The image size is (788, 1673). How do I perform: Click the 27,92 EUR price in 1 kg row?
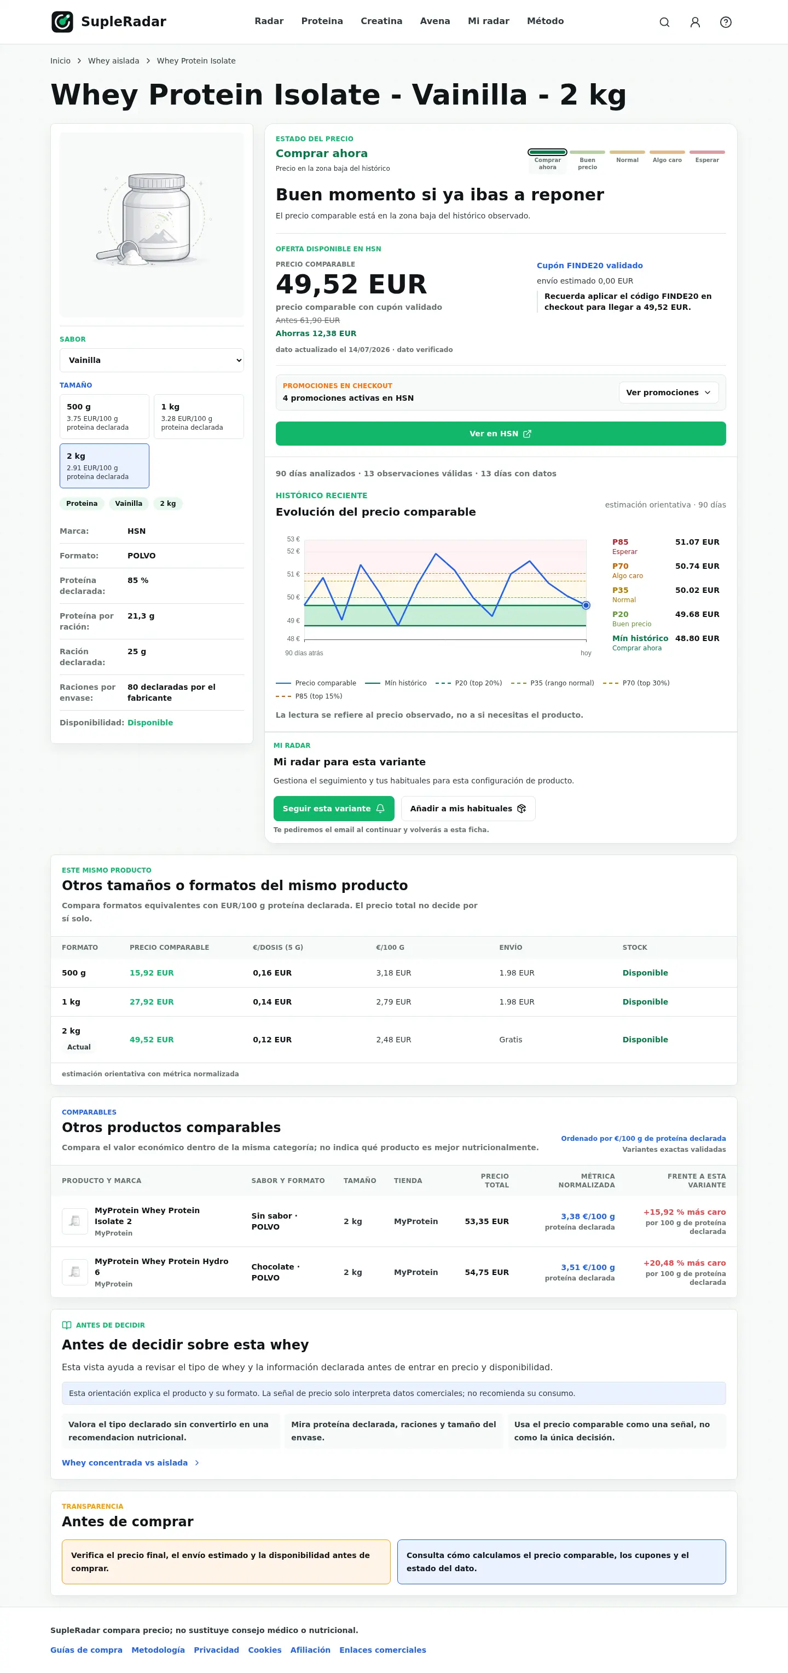click(x=152, y=1002)
